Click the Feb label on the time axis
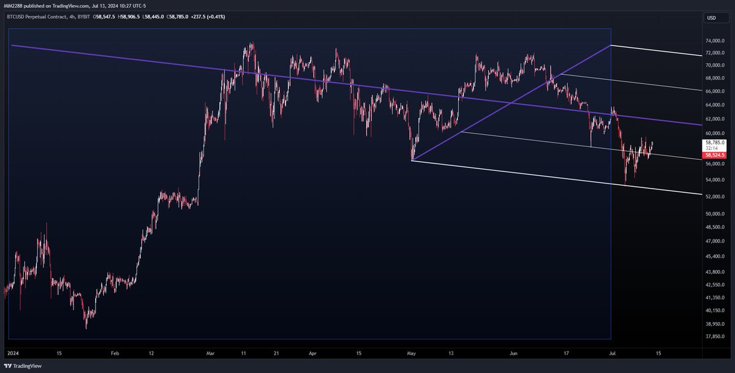The width and height of the screenshot is (735, 373). pos(116,353)
